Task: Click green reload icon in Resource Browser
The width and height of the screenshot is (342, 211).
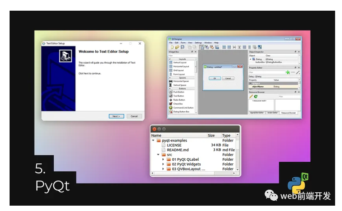Action: [256, 96]
